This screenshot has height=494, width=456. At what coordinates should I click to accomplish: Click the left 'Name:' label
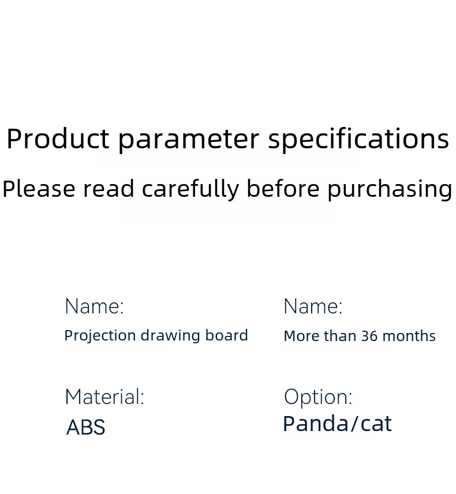point(94,306)
